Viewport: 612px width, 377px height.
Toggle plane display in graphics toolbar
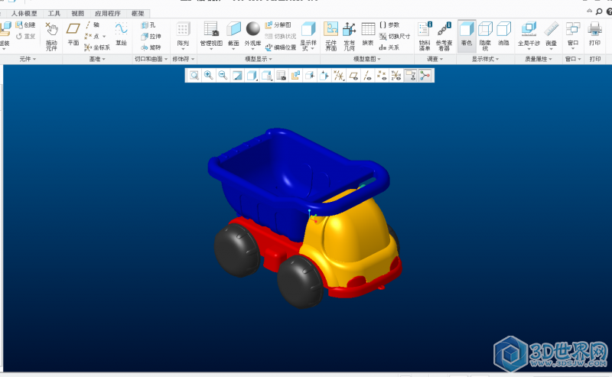tap(353, 75)
